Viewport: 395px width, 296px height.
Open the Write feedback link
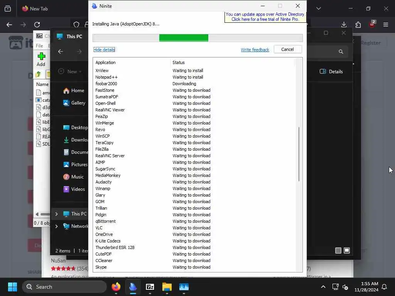255,50
